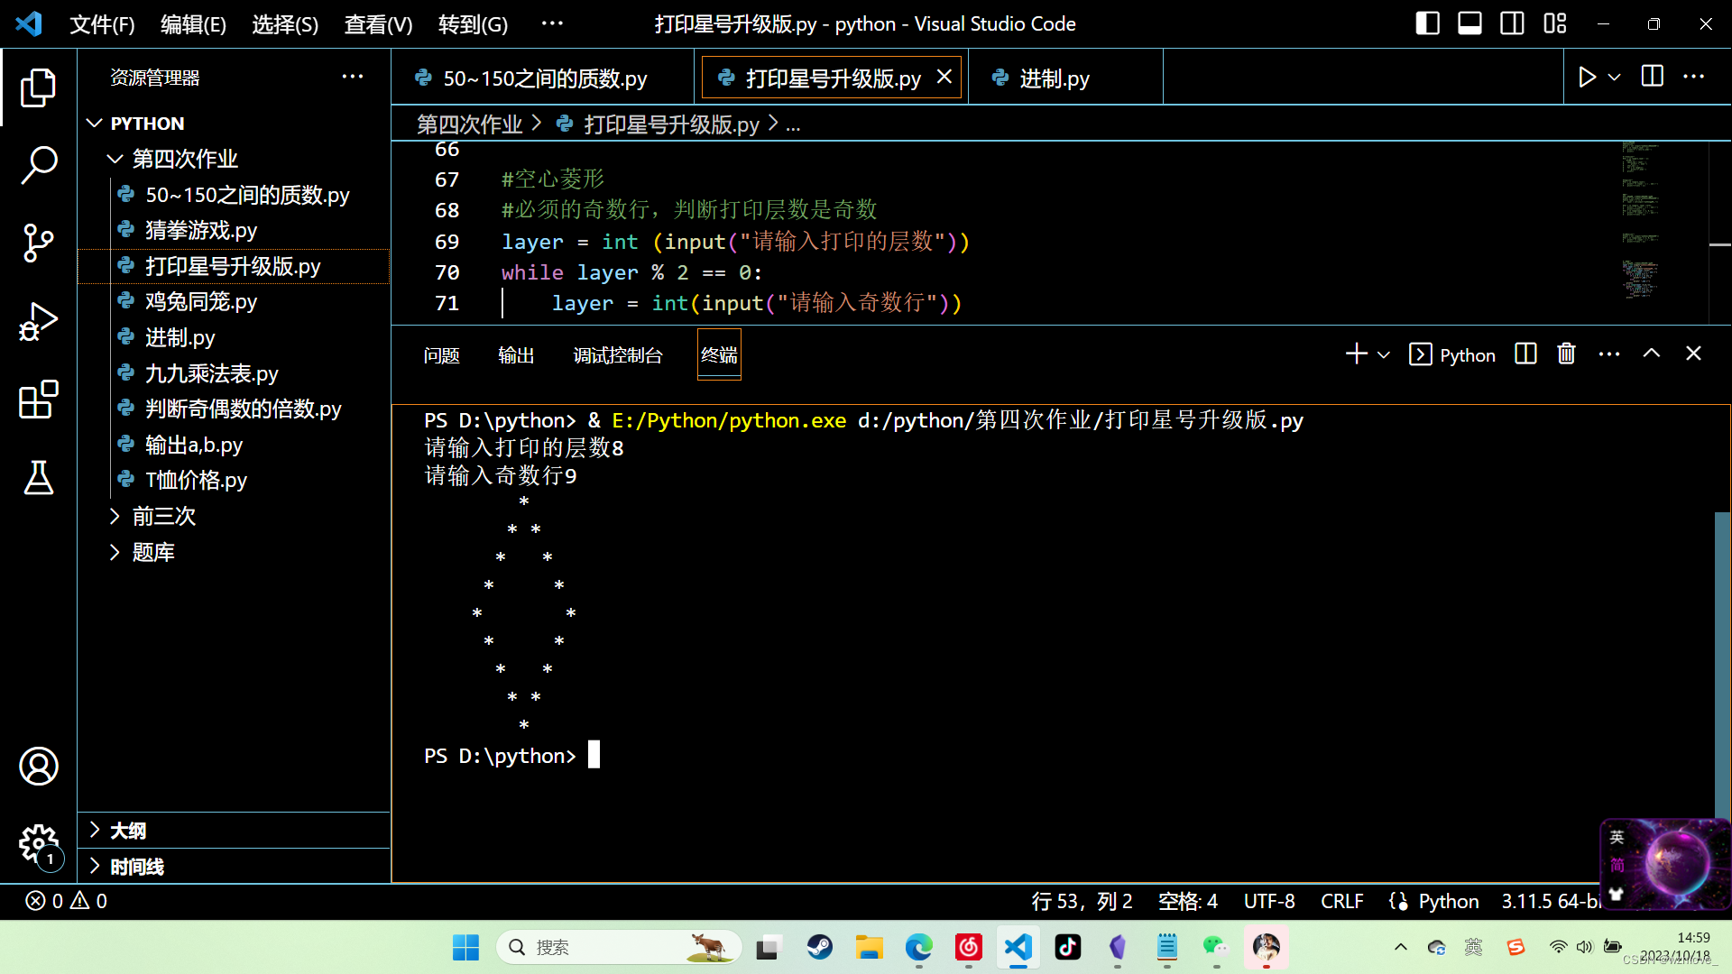Open the Explorer view in activity bar
The width and height of the screenshot is (1732, 974).
(x=38, y=87)
